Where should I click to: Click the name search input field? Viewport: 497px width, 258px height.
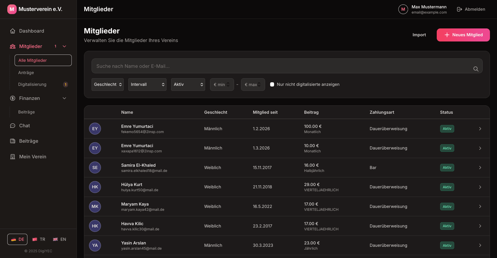[287, 66]
